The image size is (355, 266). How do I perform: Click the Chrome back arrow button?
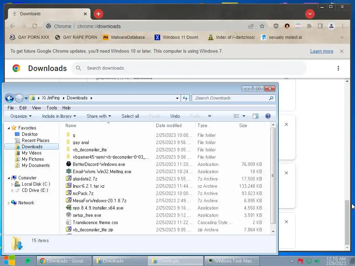click(x=12, y=26)
